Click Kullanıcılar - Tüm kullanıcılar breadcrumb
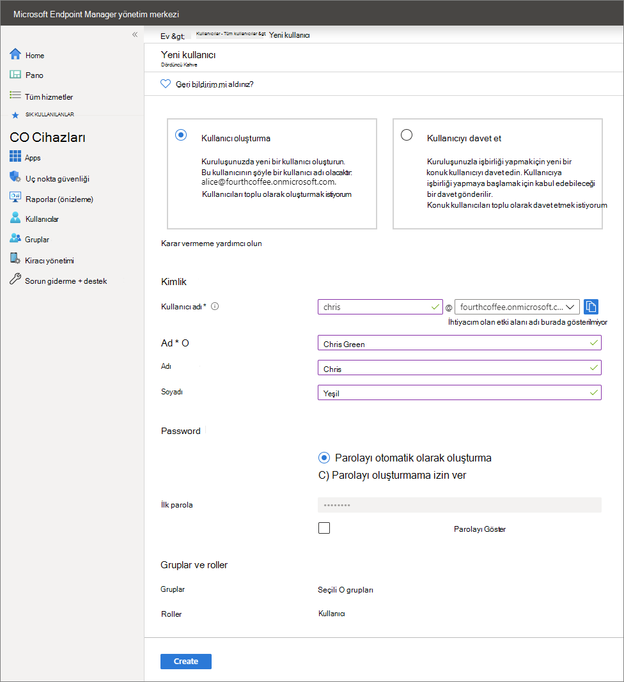The image size is (624, 682). (x=231, y=33)
